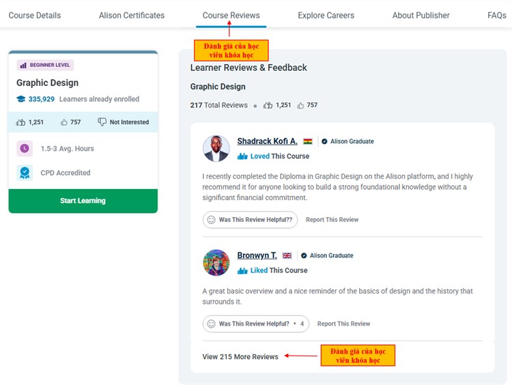Screen dimensions: 512x385
Task: Click the double thumbs-up icon in the sidebar card
Action: pyautogui.click(x=21, y=122)
